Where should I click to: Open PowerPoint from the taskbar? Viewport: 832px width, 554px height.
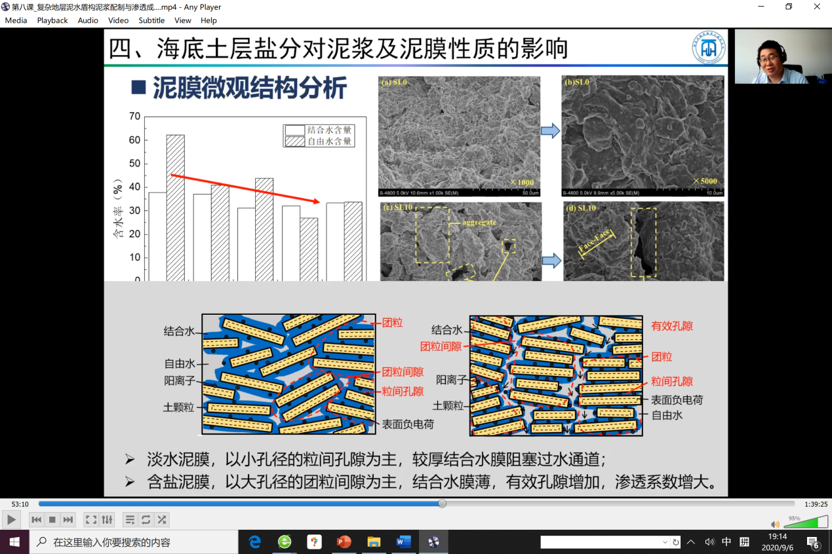coord(344,542)
